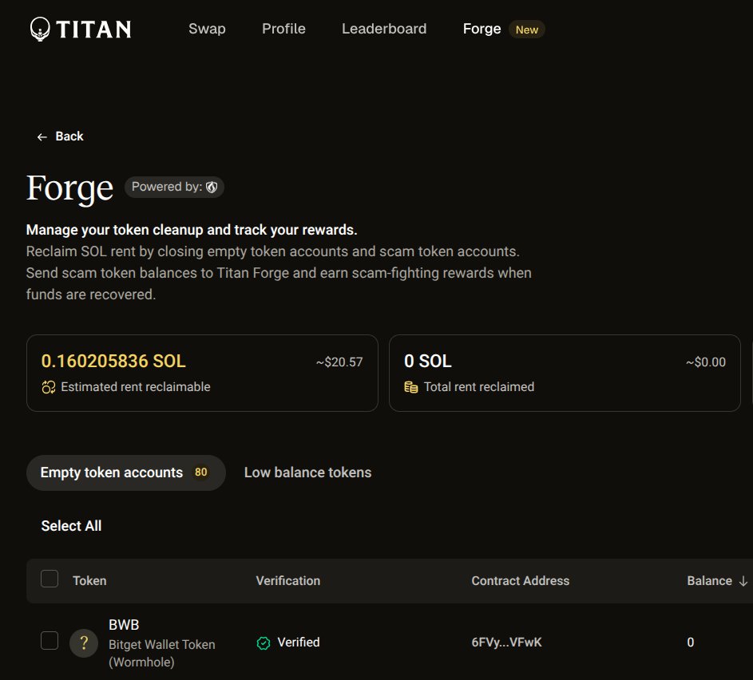Click the Token column header
This screenshot has width=753, height=680.
click(89, 581)
